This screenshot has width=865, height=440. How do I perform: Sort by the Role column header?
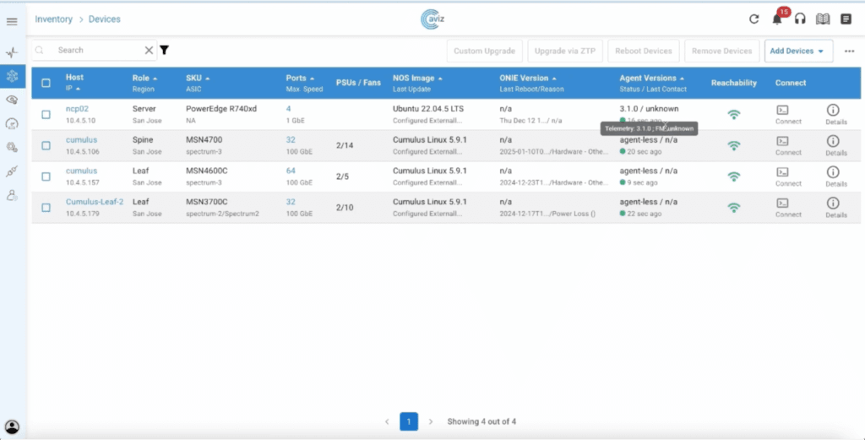pos(143,78)
